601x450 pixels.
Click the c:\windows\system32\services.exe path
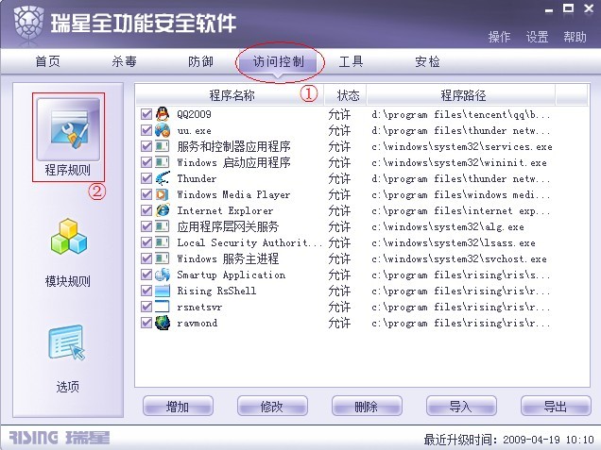[462, 146]
